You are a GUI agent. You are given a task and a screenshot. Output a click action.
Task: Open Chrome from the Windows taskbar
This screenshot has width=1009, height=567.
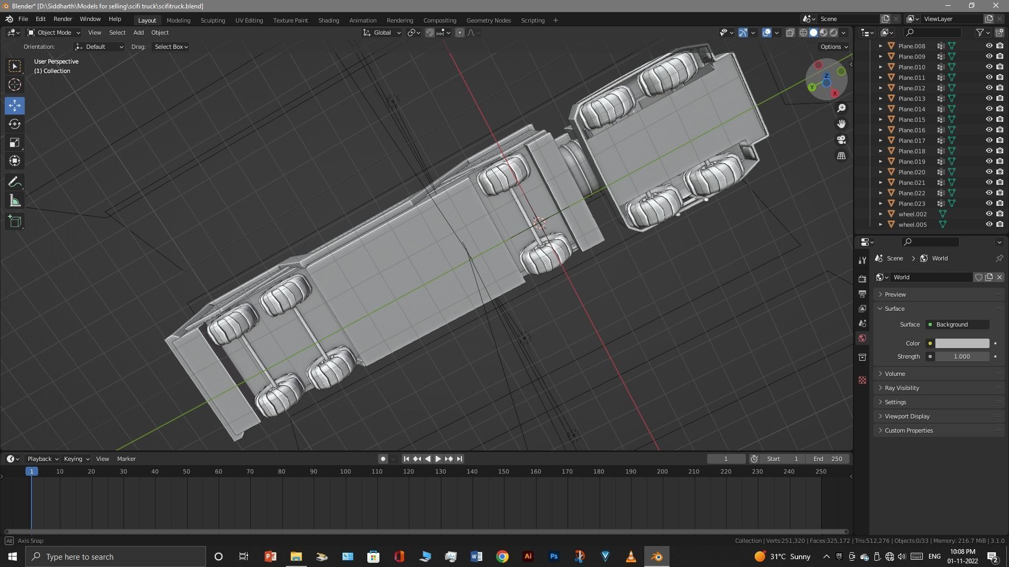[502, 556]
